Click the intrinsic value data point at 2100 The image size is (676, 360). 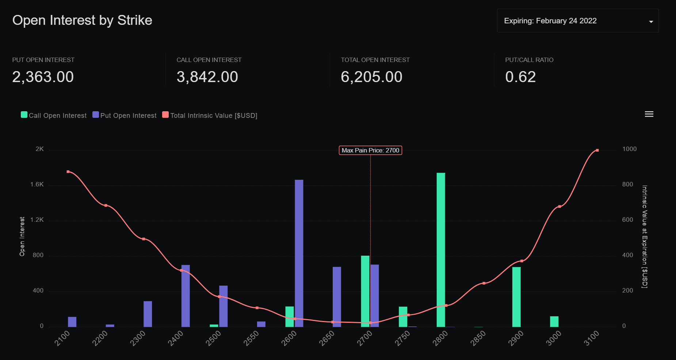pyautogui.click(x=68, y=172)
